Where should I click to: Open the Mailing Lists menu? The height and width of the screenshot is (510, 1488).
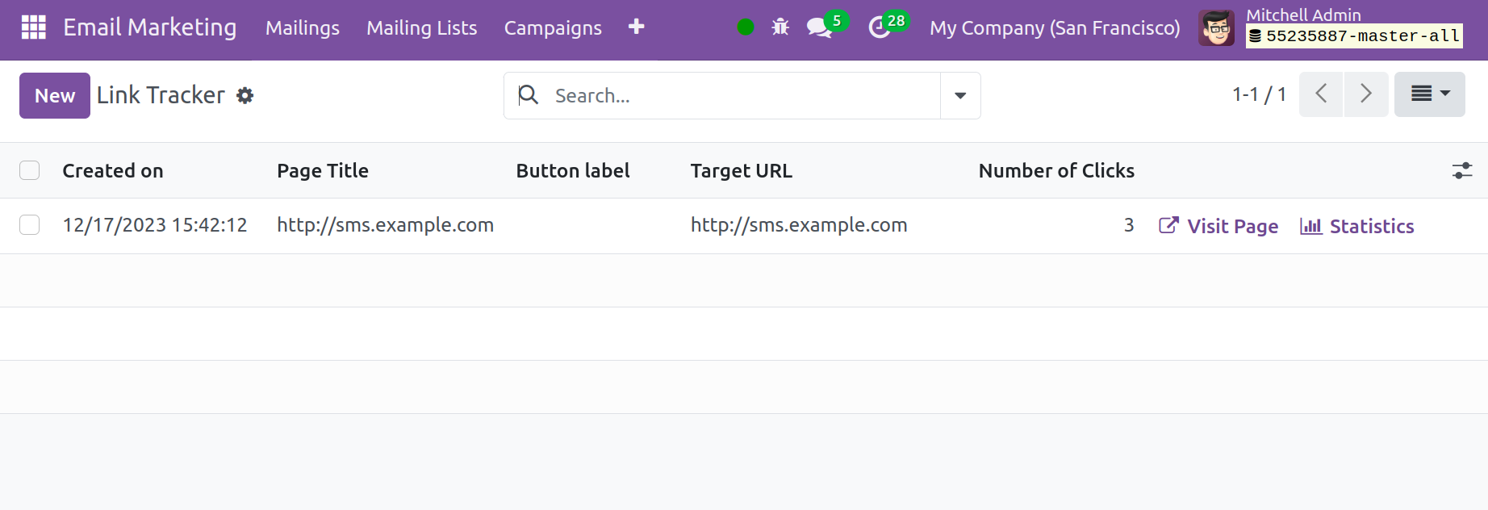click(421, 28)
